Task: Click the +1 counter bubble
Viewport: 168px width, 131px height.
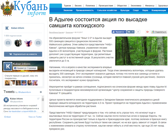Action: pyautogui.click(x=138, y=32)
